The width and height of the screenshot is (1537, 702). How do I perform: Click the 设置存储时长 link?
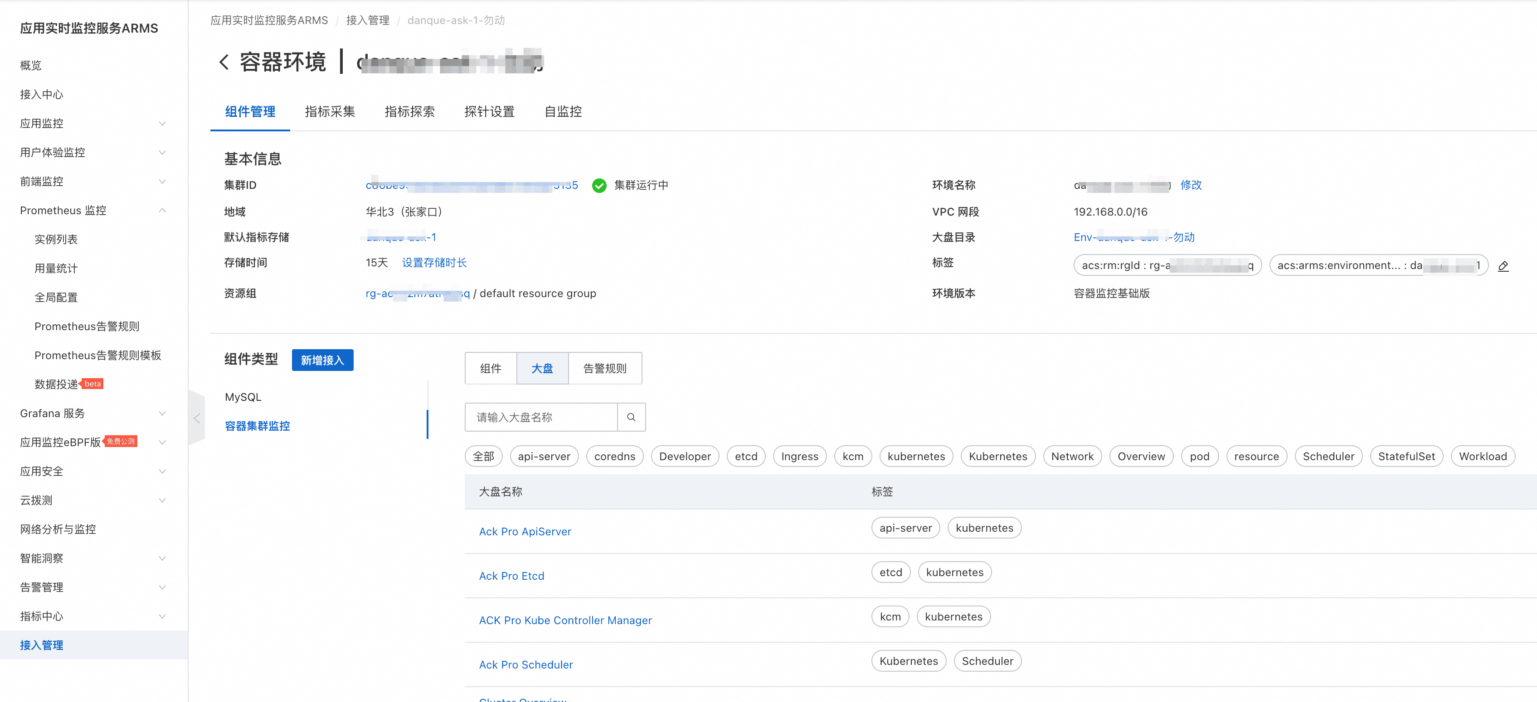coord(434,263)
